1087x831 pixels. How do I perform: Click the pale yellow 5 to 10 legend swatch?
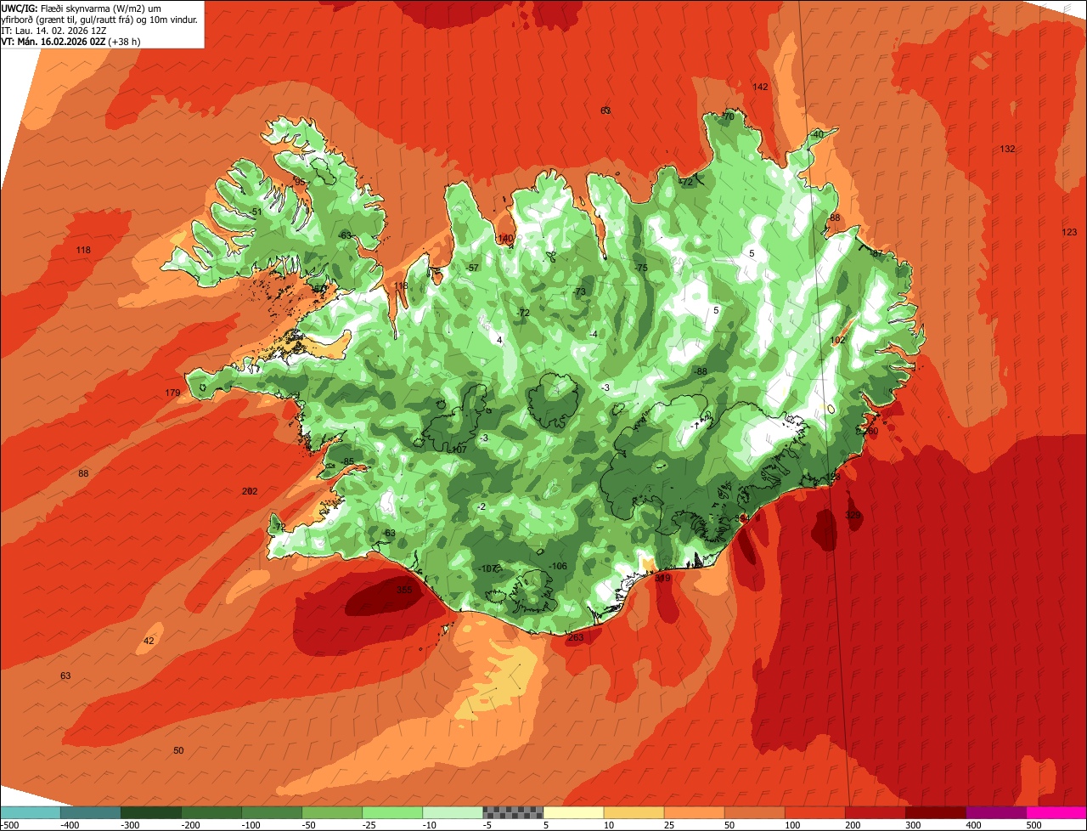(573, 812)
